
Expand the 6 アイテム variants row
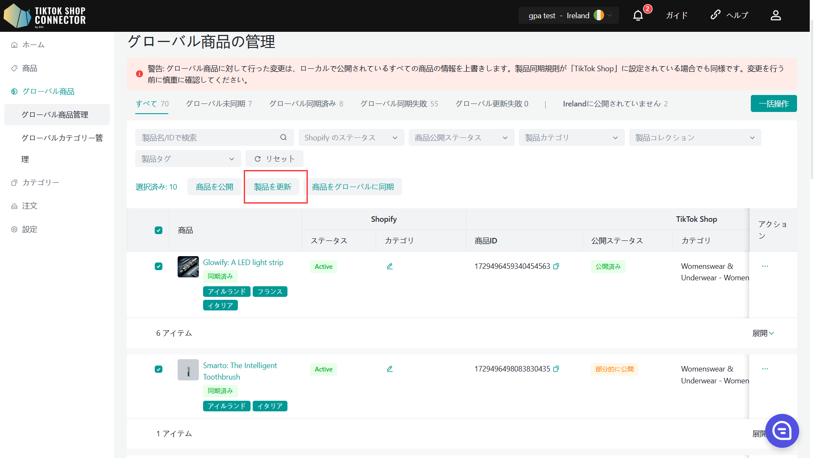click(x=763, y=333)
